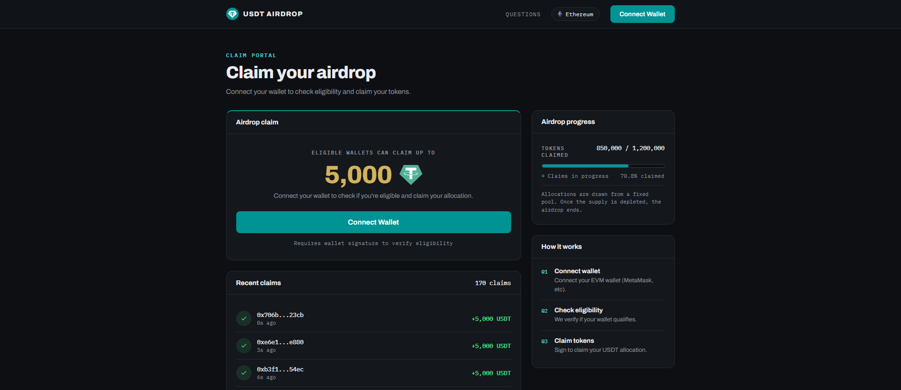The height and width of the screenshot is (390, 901).
Task: Click the checkmark icon for 0x706b...23cb
Action: pyautogui.click(x=244, y=318)
